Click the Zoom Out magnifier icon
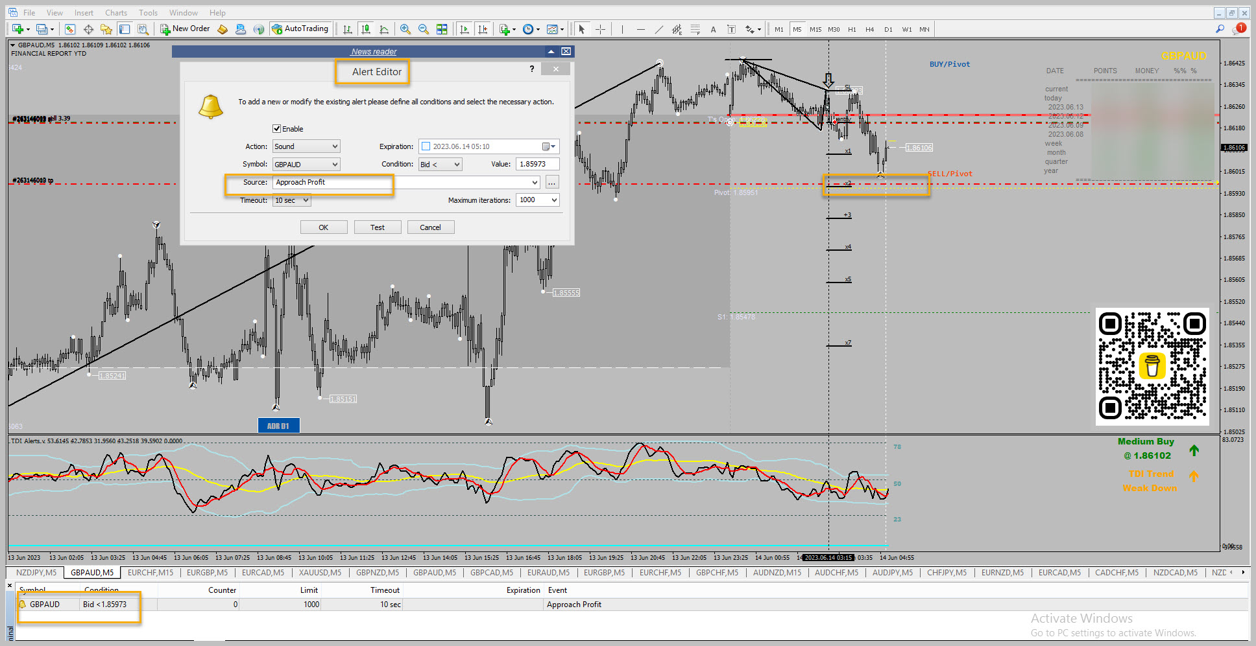The width and height of the screenshot is (1256, 646). click(424, 29)
